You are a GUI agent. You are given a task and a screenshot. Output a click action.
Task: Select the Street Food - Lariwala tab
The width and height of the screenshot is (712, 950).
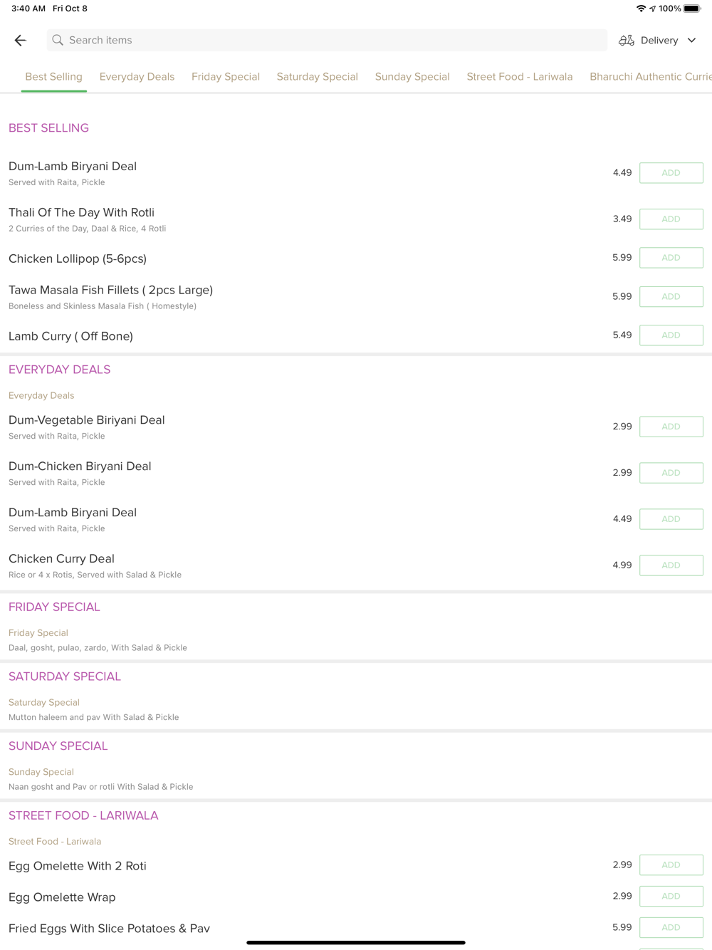(x=520, y=77)
